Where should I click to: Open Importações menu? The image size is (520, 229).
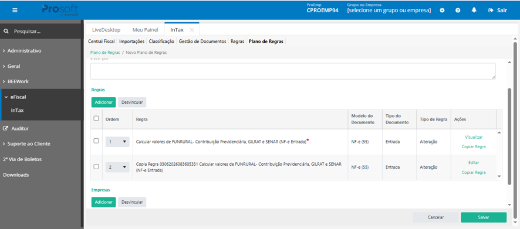coord(131,42)
